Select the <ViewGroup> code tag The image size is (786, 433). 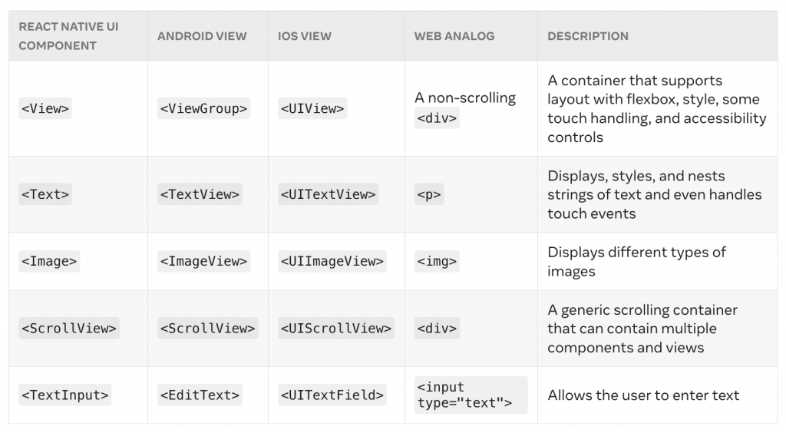[x=204, y=109]
